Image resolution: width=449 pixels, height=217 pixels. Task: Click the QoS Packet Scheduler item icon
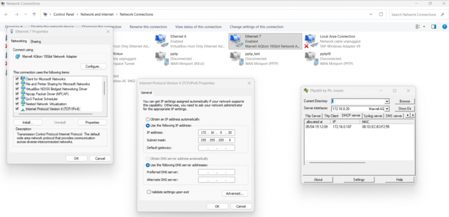click(x=23, y=99)
